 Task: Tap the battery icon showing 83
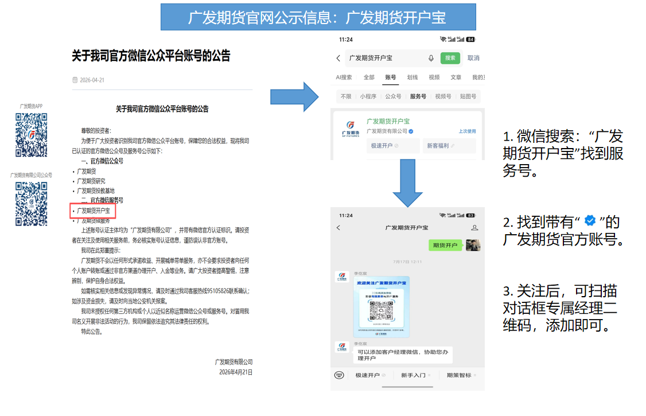pos(470,215)
